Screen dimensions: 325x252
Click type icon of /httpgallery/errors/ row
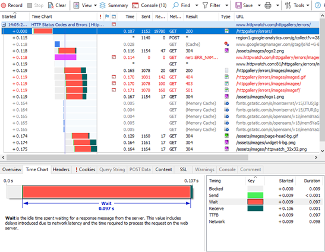click(226, 31)
